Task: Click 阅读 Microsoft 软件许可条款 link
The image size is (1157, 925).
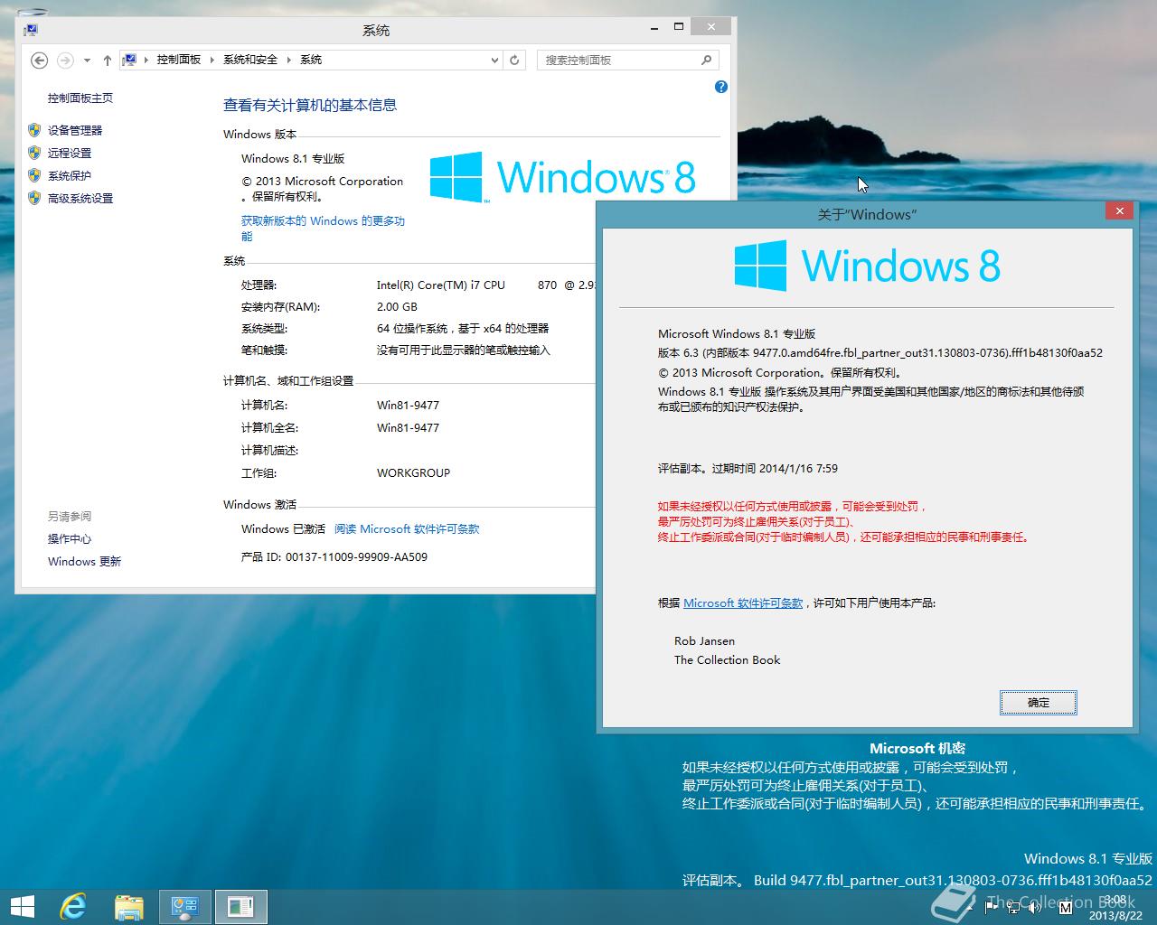Action: (407, 529)
